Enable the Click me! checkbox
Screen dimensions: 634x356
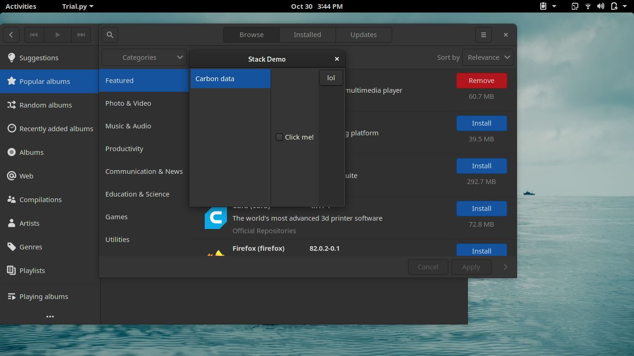[x=279, y=137]
